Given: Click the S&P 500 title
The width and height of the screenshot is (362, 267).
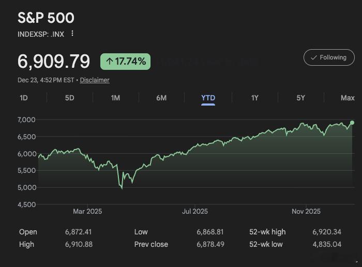Looking at the screenshot, I should click(x=46, y=18).
